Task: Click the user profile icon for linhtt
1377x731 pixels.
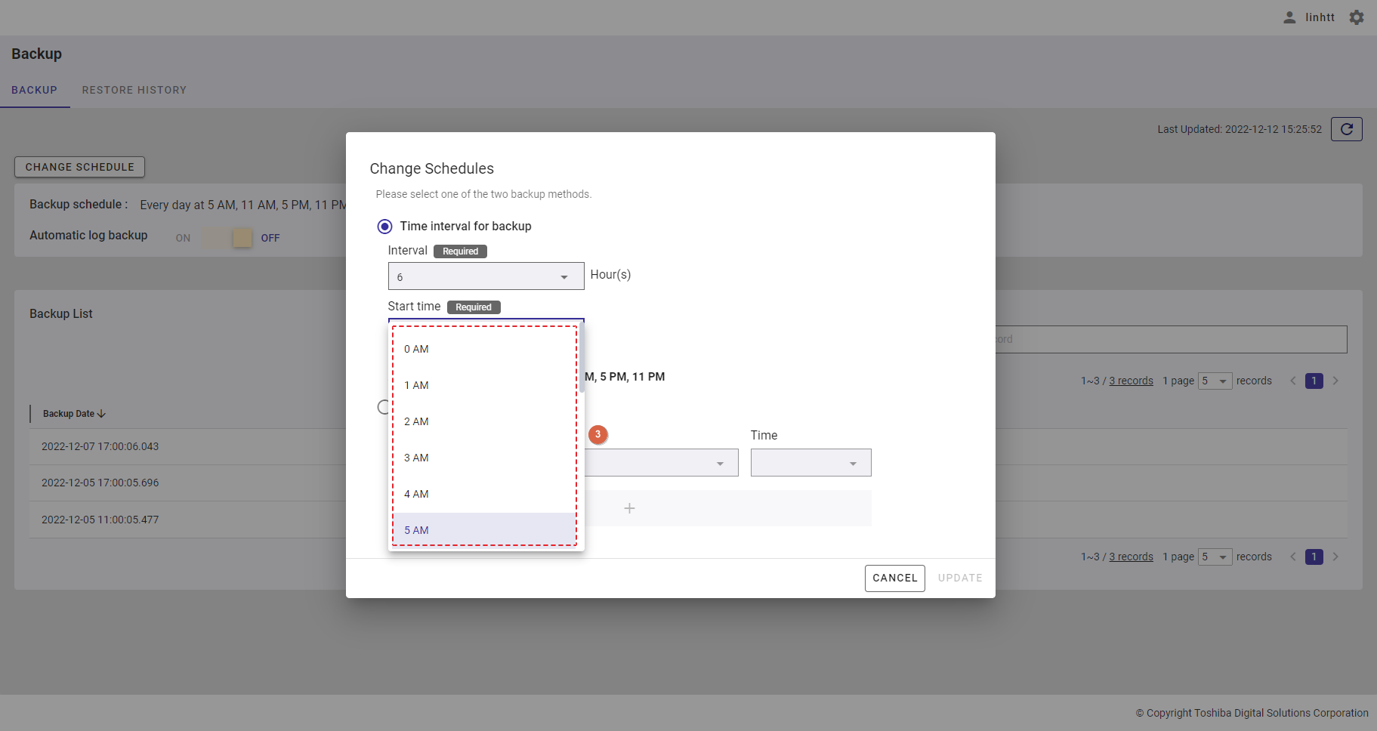Action: point(1289,17)
